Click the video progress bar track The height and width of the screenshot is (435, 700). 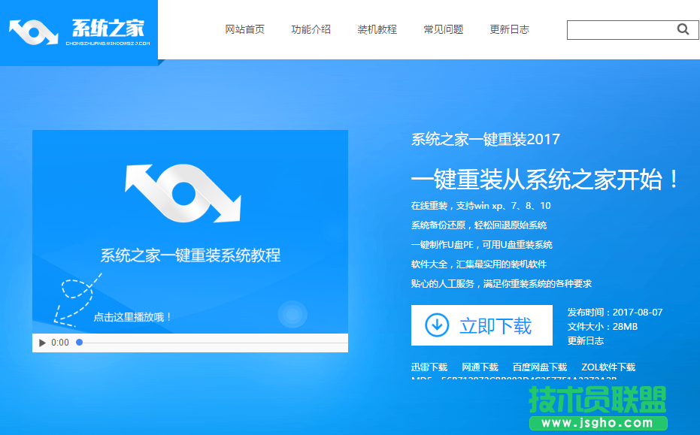(211, 343)
